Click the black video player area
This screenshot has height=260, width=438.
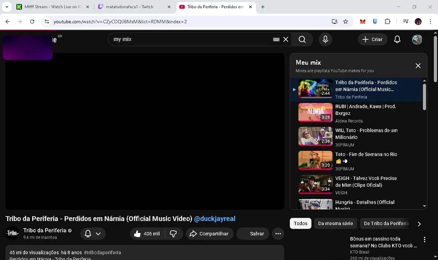pyautogui.click(x=145, y=131)
